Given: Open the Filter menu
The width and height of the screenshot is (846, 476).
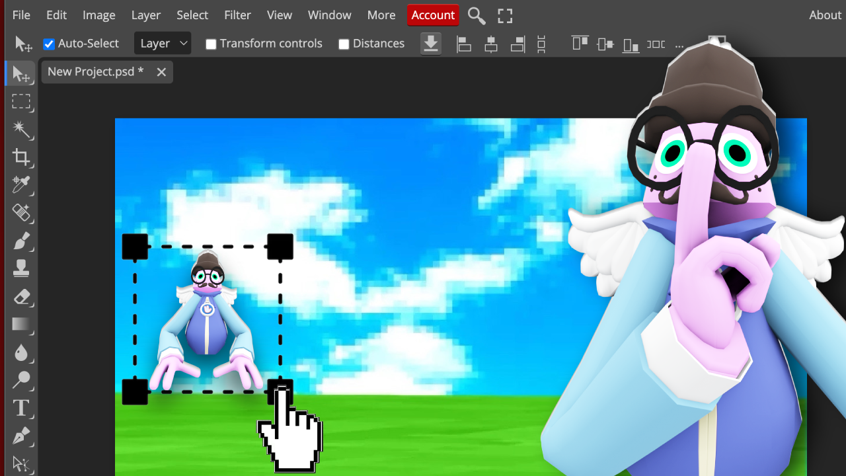Looking at the screenshot, I should pyautogui.click(x=237, y=15).
